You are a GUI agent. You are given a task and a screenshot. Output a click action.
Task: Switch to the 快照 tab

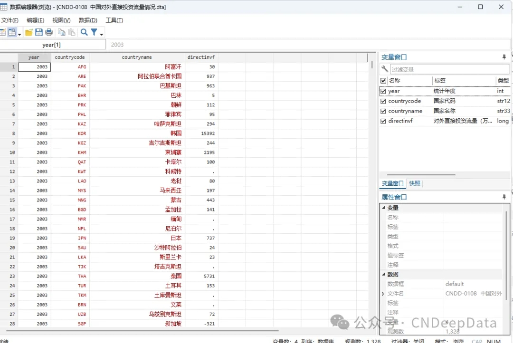(415, 183)
